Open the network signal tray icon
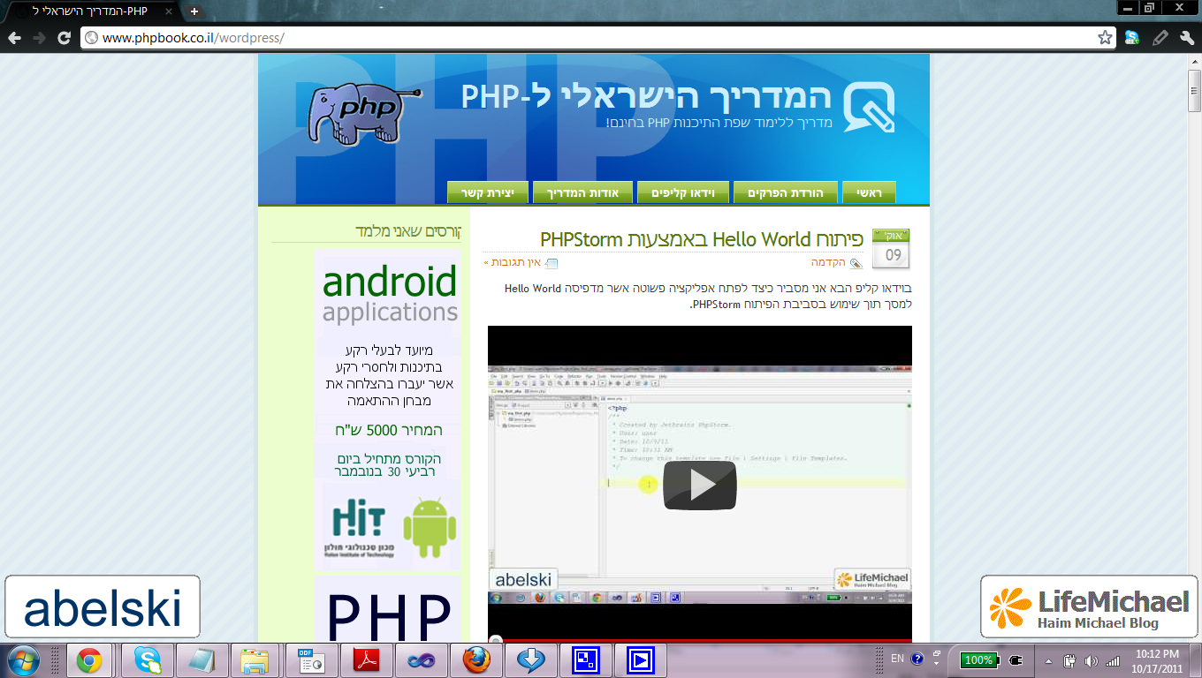The image size is (1202, 678). (1113, 660)
